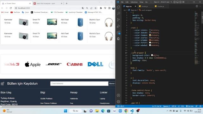The height and width of the screenshot is (114, 203).
Task: Show hidden system tray icons chevron
Action: [x=167, y=111]
